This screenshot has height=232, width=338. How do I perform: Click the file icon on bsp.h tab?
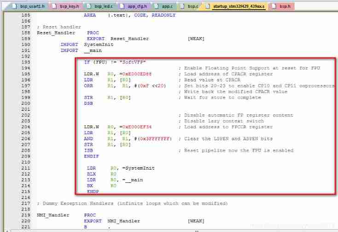coord(275,6)
